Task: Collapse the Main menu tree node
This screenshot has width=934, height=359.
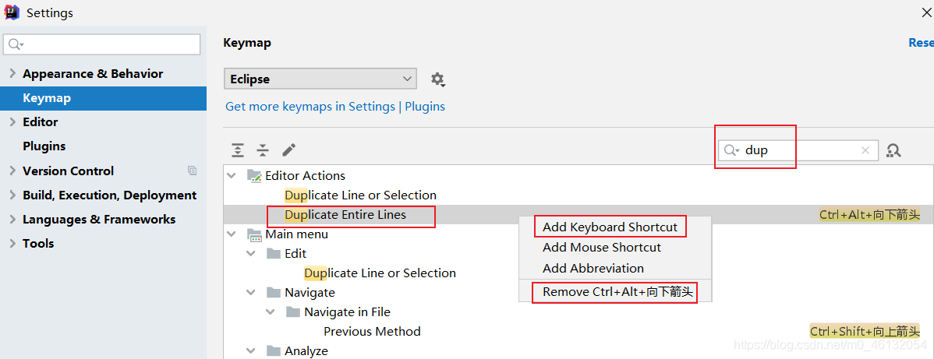Action: point(232,234)
